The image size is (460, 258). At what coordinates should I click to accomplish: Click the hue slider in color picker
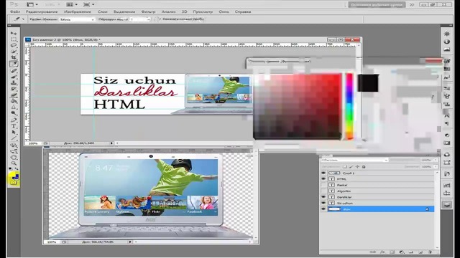click(x=349, y=106)
